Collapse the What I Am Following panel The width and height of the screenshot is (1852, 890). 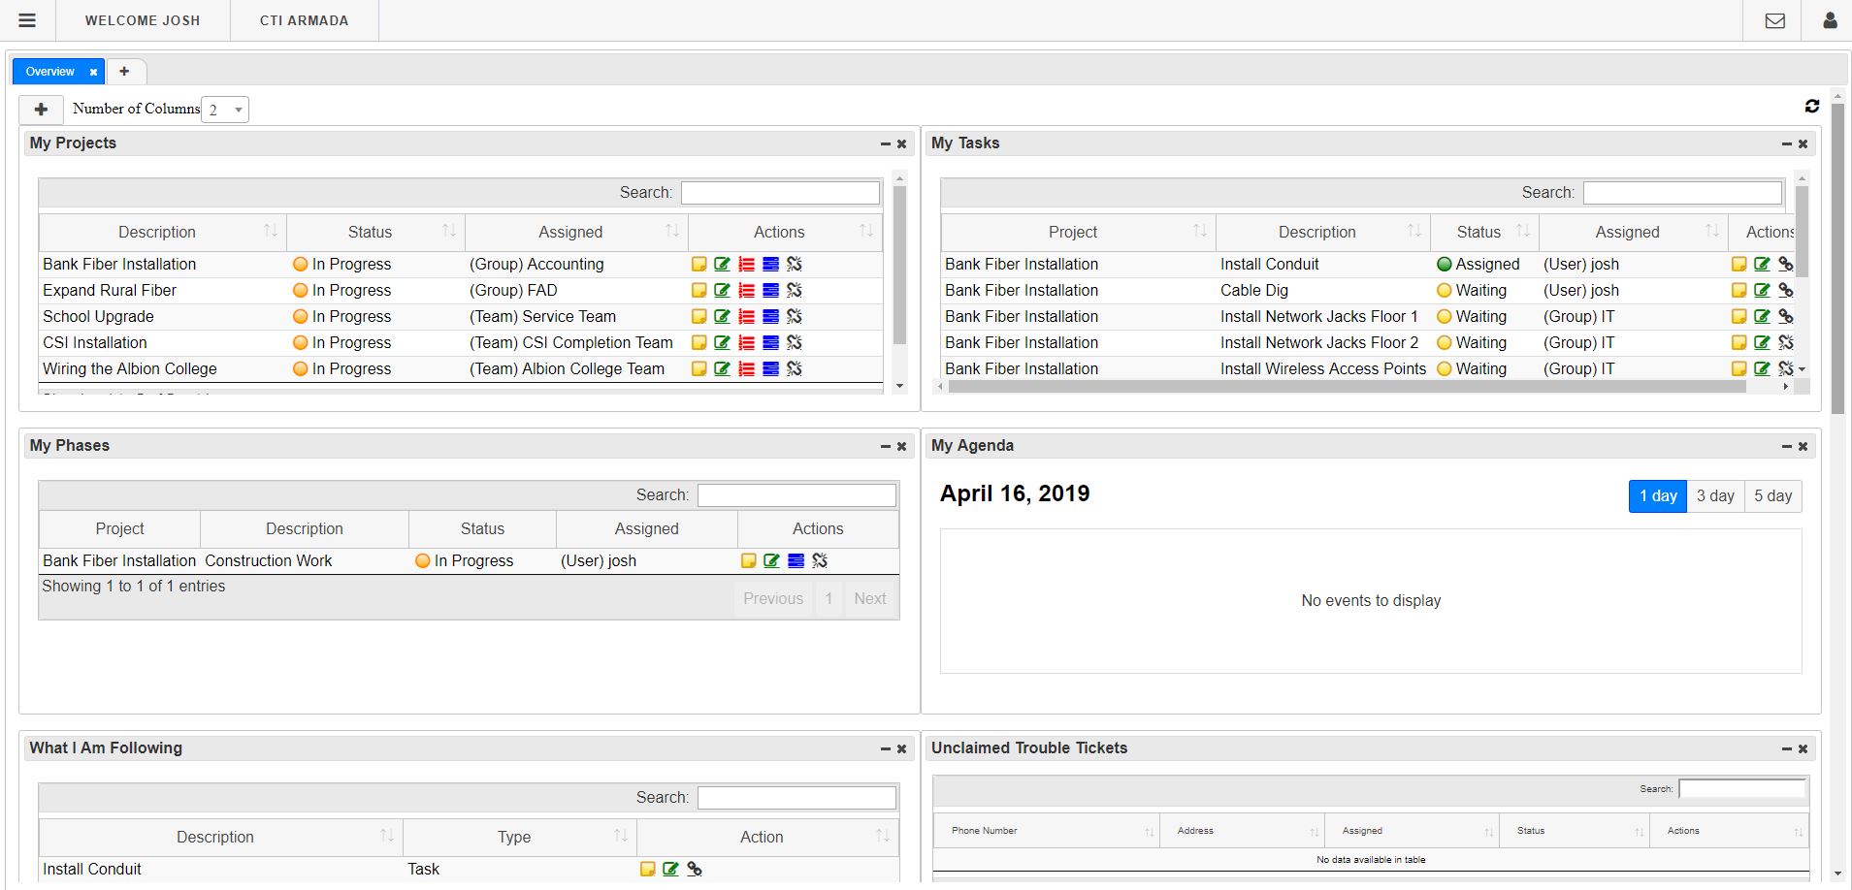pos(885,748)
